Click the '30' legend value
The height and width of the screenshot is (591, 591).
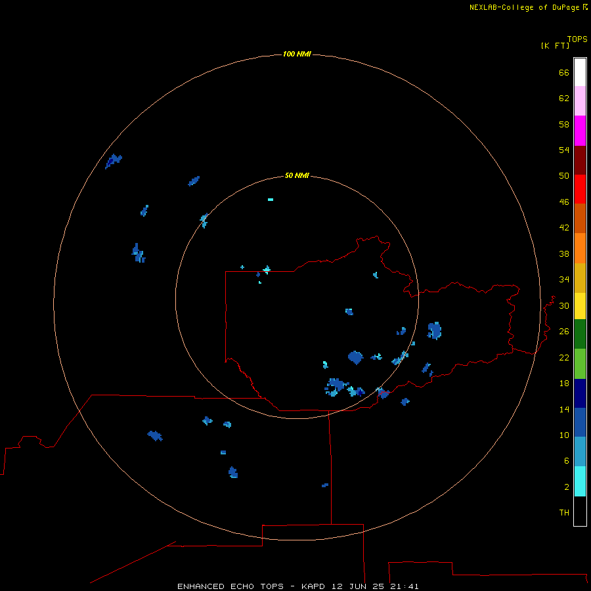coord(564,305)
